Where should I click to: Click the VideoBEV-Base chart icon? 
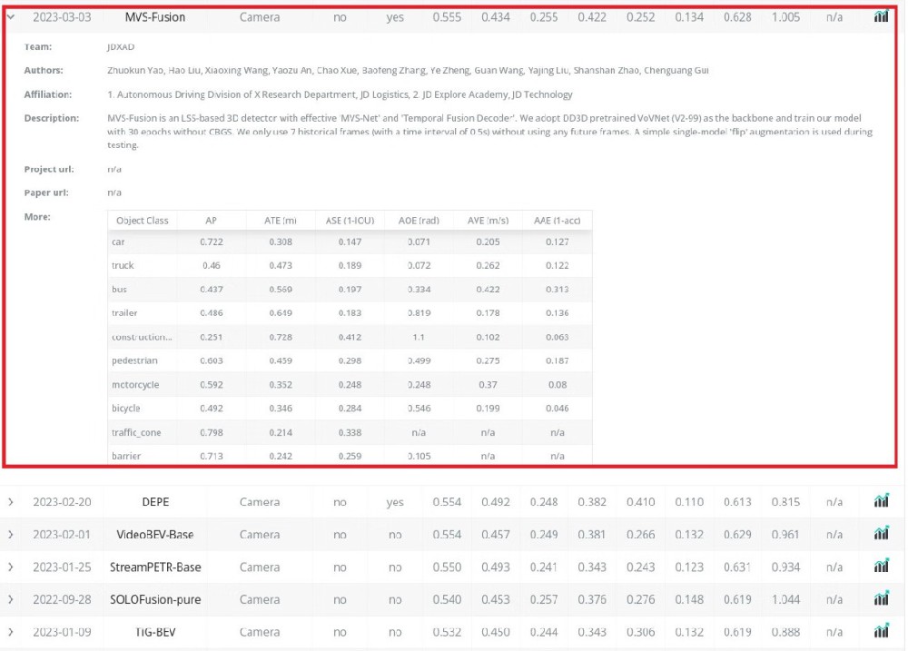(x=880, y=534)
